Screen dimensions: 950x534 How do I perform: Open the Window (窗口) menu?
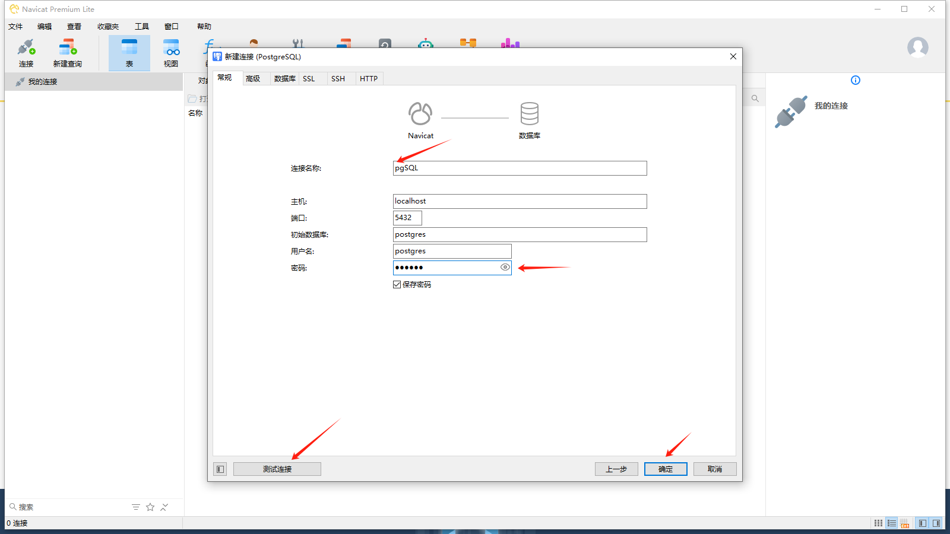[172, 27]
